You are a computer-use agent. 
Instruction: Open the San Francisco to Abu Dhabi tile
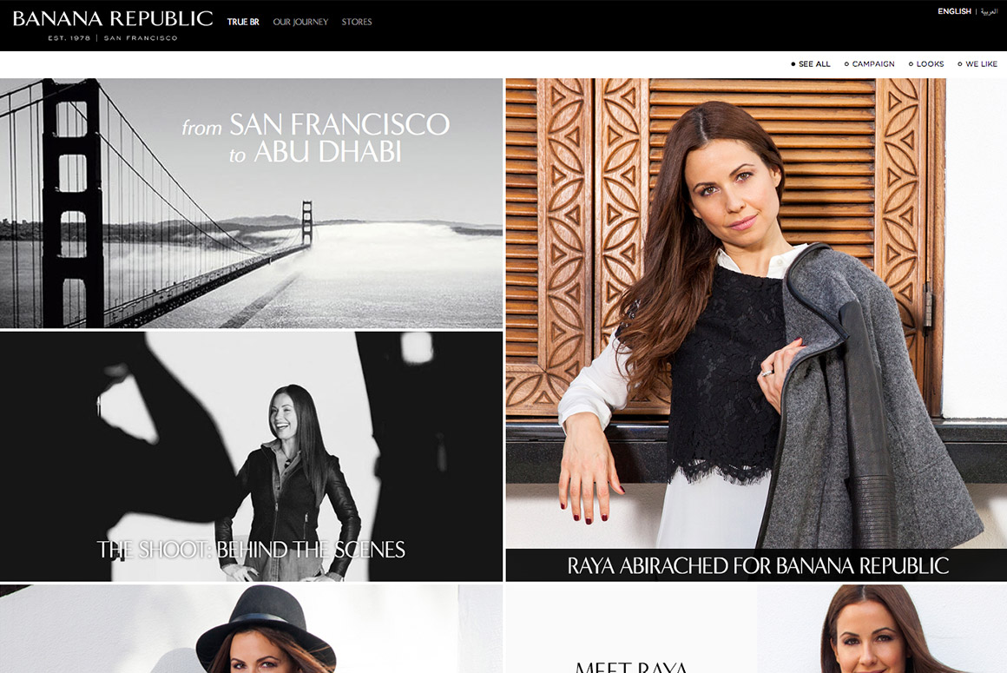[x=251, y=203]
